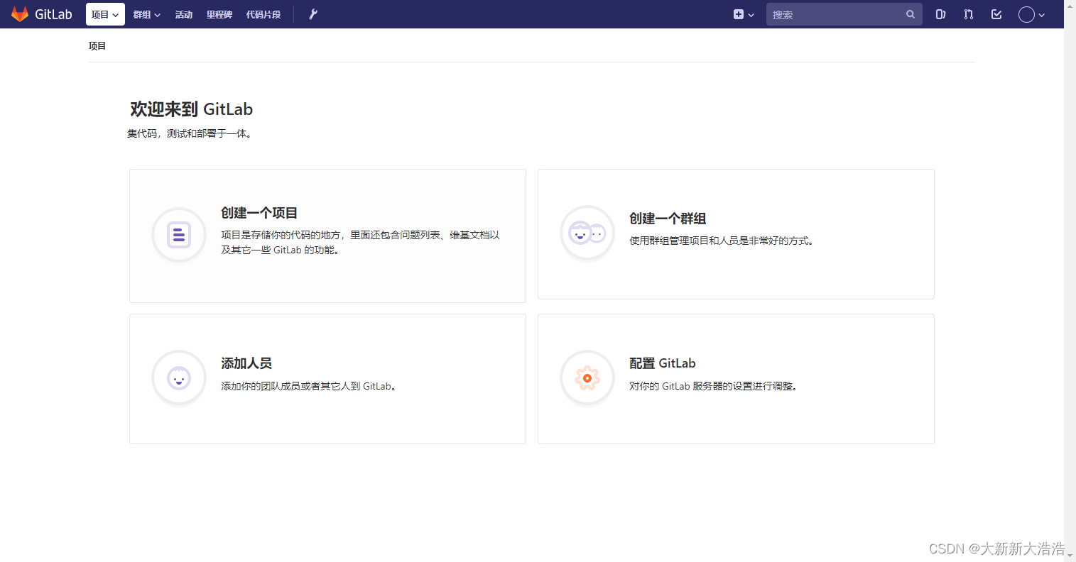Click the 添加你的团队成员 description text

(x=309, y=386)
